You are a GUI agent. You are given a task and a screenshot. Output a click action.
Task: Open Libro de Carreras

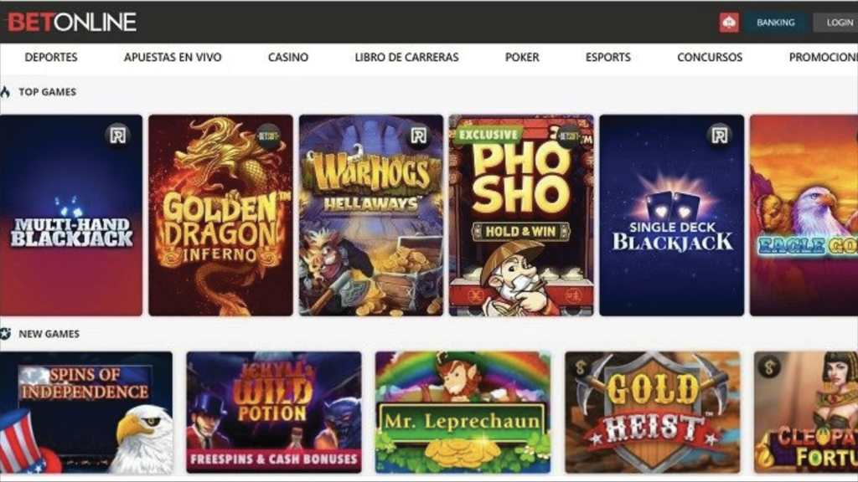coord(406,58)
